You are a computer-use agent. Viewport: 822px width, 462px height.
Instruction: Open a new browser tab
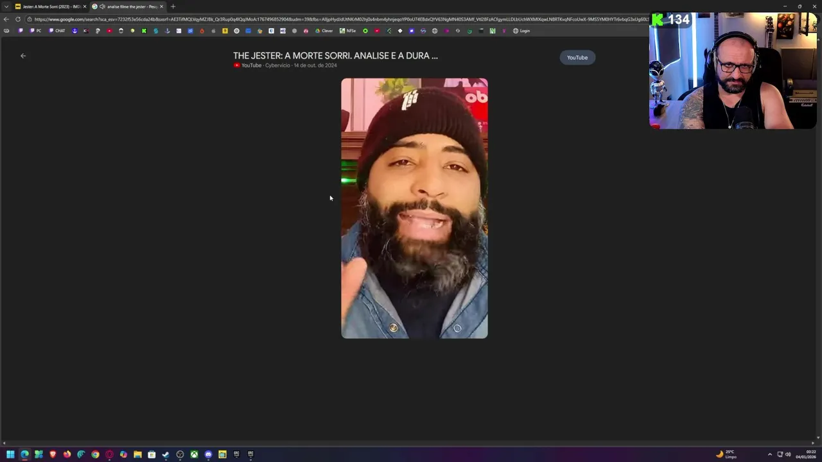coord(173,6)
